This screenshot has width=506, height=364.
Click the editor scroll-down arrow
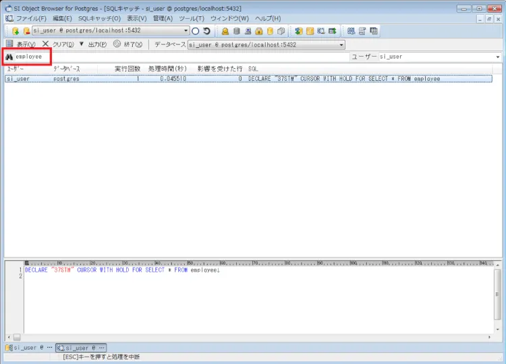497,329
